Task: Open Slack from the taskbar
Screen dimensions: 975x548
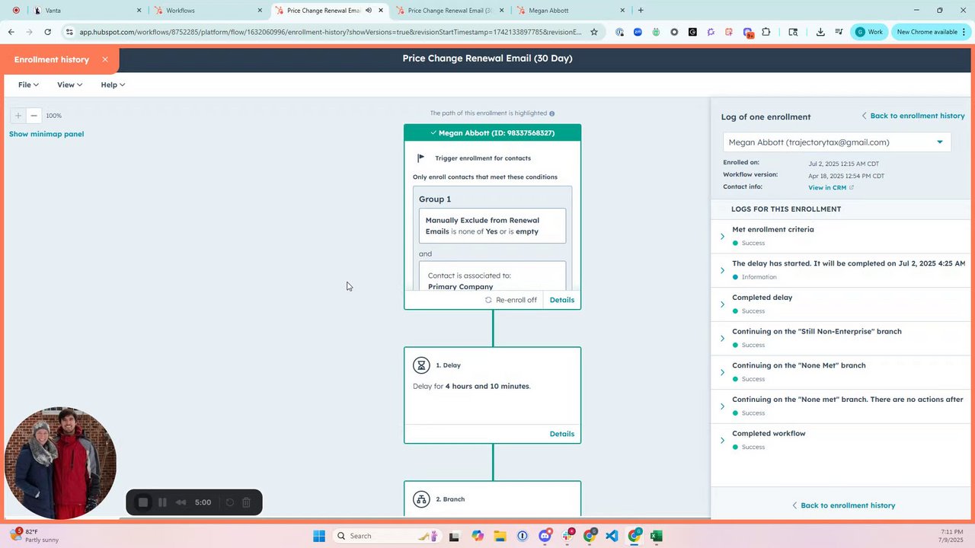Action: (567, 536)
